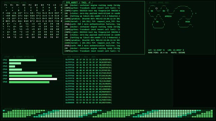Click the |OPQRSTUV| ASCII column
Viewport: 216px width, 121px height.
106,97
